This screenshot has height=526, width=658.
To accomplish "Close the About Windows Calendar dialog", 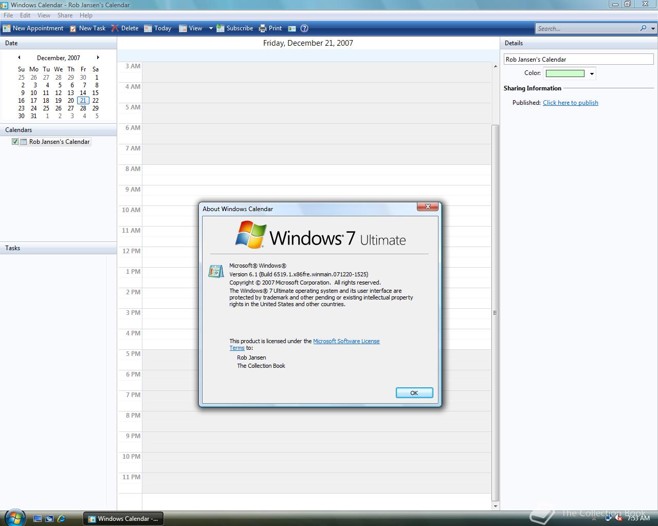I will tap(428, 206).
